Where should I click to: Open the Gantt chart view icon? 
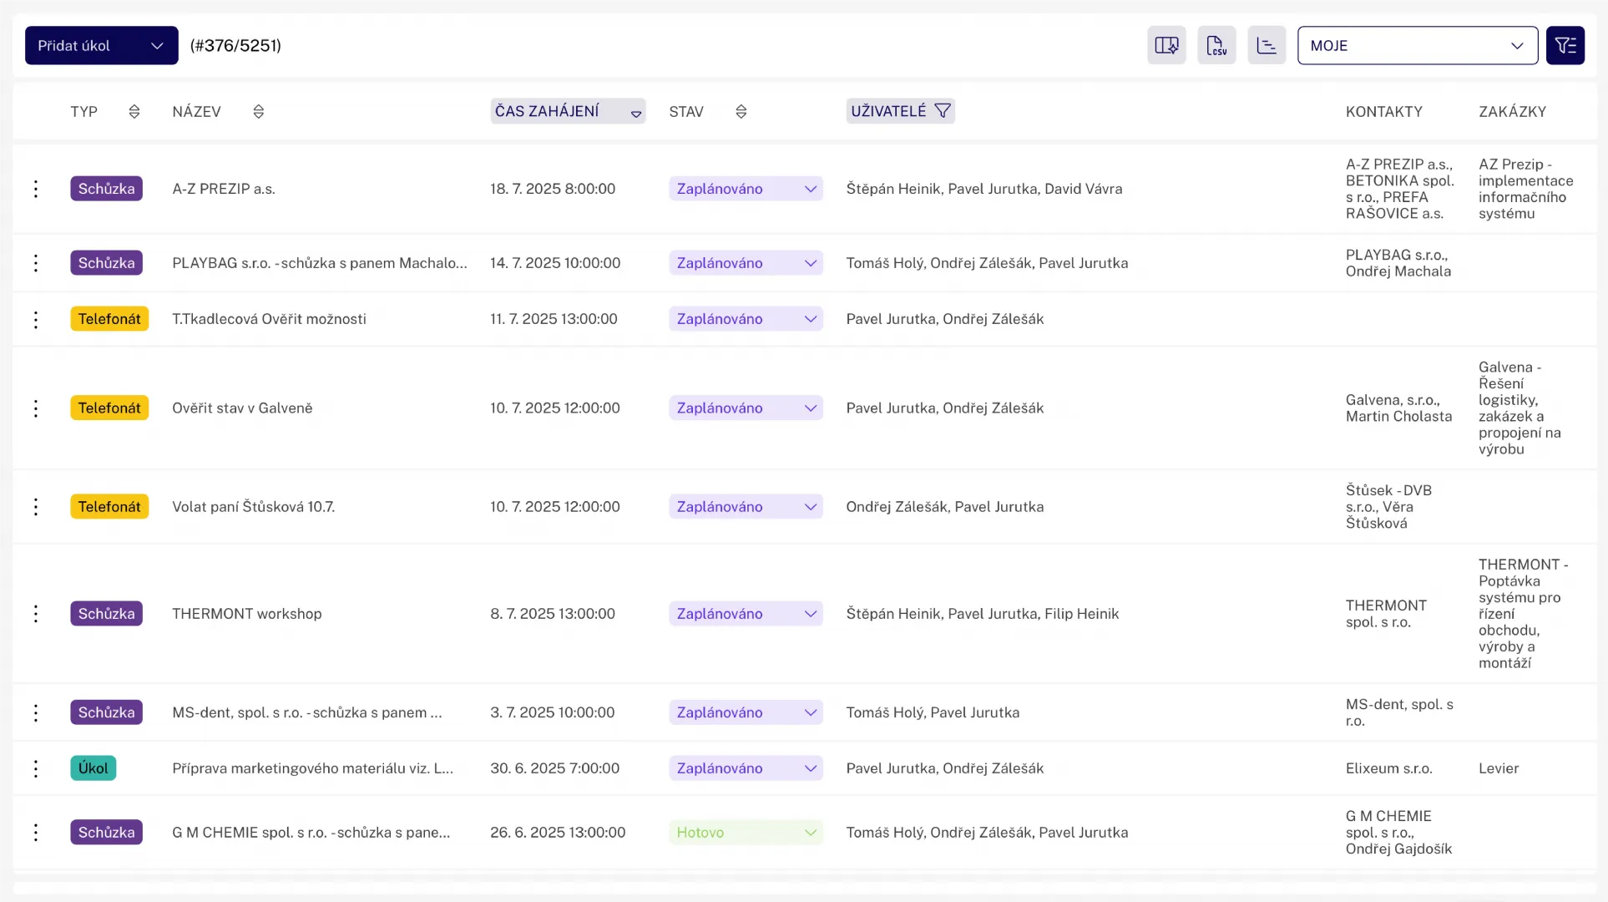1267,45
